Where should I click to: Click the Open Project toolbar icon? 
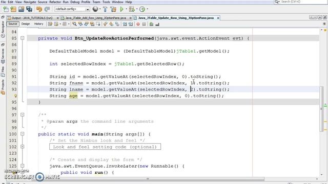[x=21, y=9]
